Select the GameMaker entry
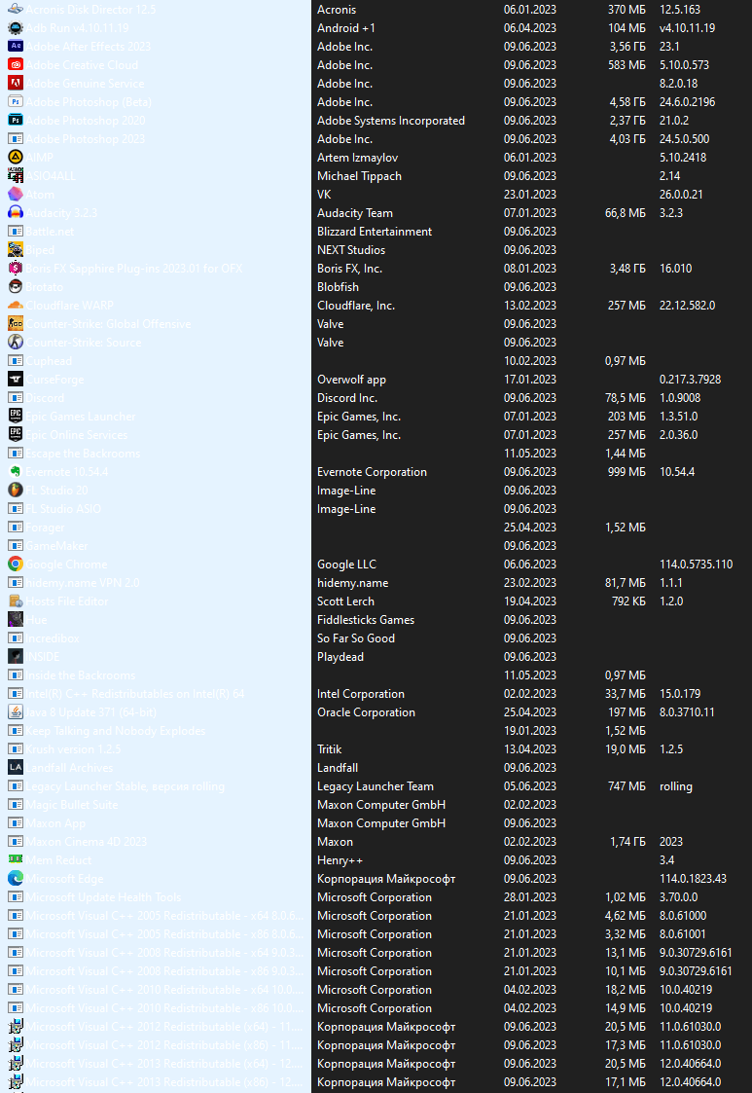752x1093 pixels. click(x=57, y=546)
